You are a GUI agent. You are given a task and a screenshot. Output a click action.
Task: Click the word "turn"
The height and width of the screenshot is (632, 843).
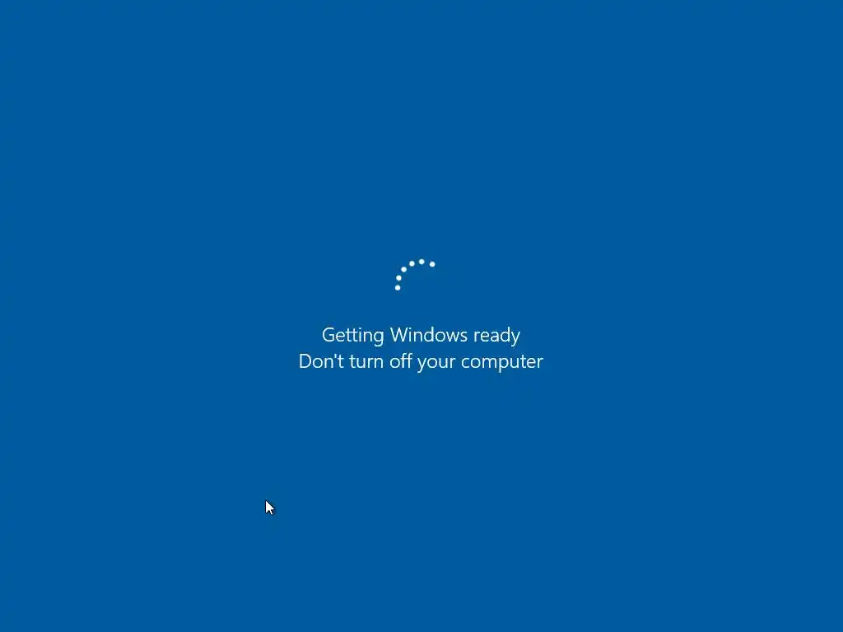366,362
